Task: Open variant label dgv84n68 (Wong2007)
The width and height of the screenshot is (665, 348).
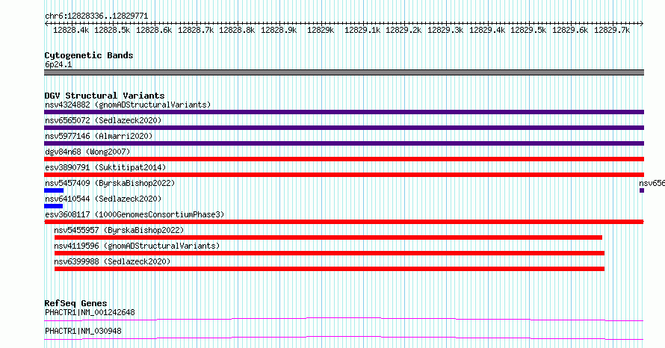Action: pos(87,152)
